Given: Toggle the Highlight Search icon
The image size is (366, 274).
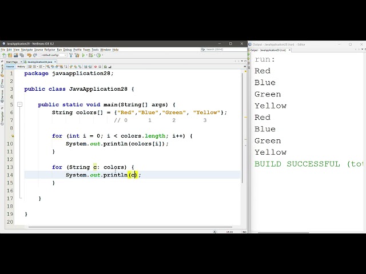Looking at the screenshot, I should 61,67.
